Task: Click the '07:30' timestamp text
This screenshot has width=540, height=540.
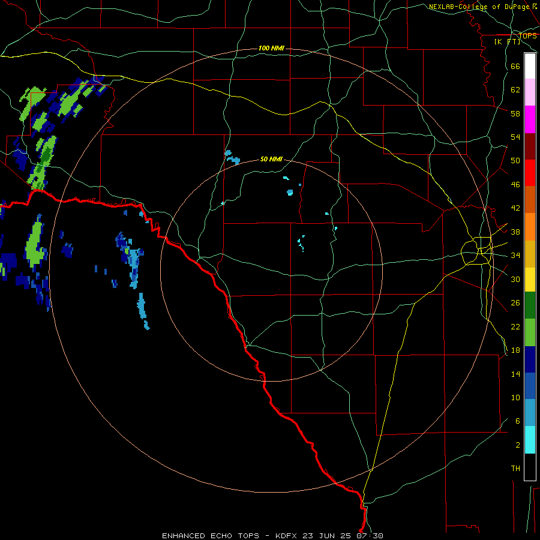Action: point(370,536)
